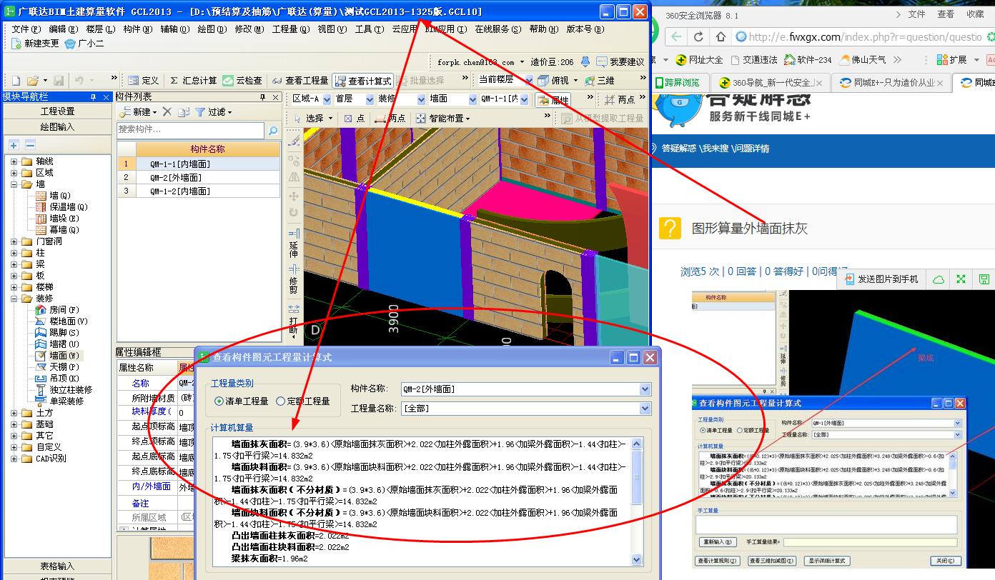Viewport: 995px width, 580px height.
Task: Click 表格输入 button at bottom
Action: [x=57, y=566]
